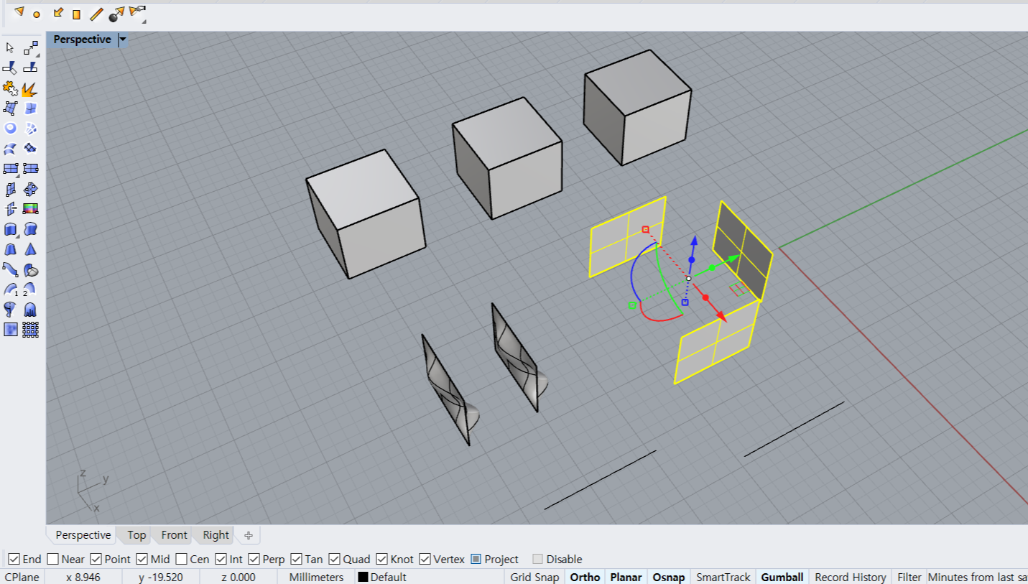Switch to the Right viewport tab
The width and height of the screenshot is (1028, 584).
[216, 535]
